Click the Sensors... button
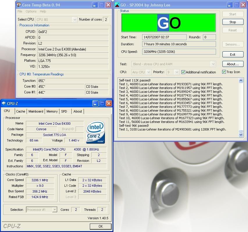This screenshot has width=248, height=232. 233,44
